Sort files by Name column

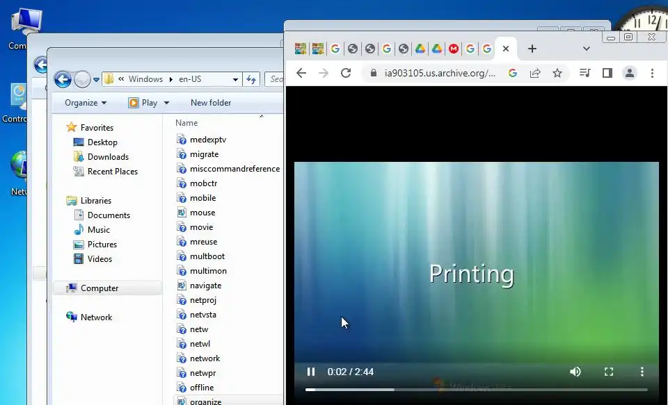coord(186,123)
